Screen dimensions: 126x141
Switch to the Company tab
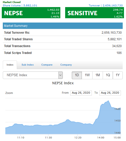coord(66,65)
